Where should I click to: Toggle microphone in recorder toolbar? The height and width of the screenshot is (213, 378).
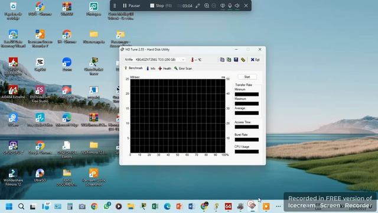pos(230,5)
